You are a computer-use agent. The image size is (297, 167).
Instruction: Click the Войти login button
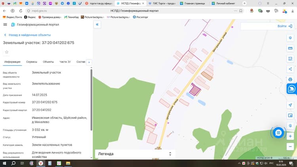(x=285, y=26)
